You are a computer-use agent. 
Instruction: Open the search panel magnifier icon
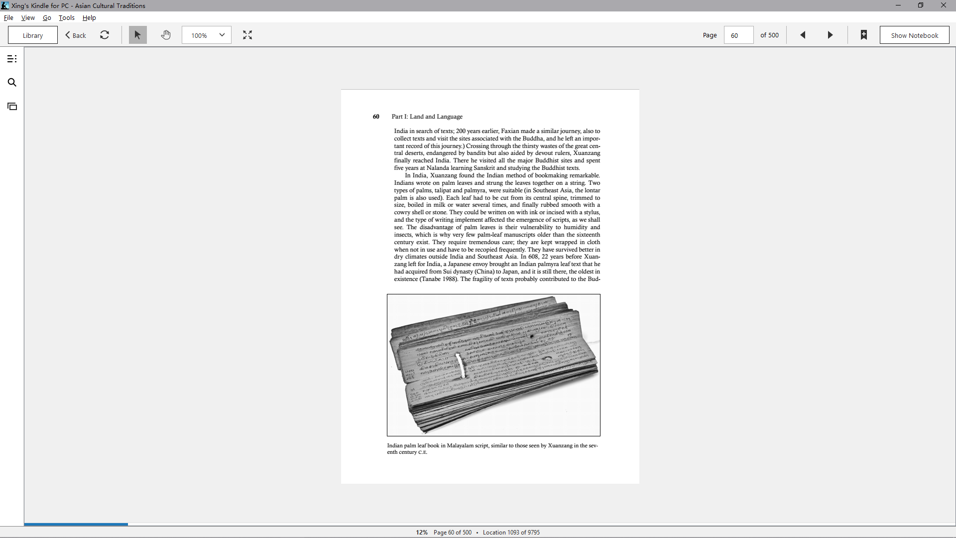point(12,83)
